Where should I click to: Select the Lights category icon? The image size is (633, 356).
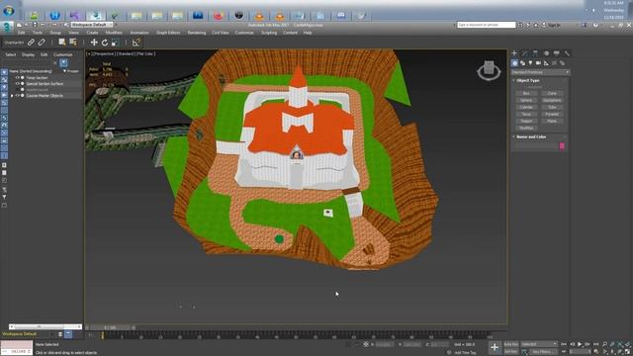(530, 63)
